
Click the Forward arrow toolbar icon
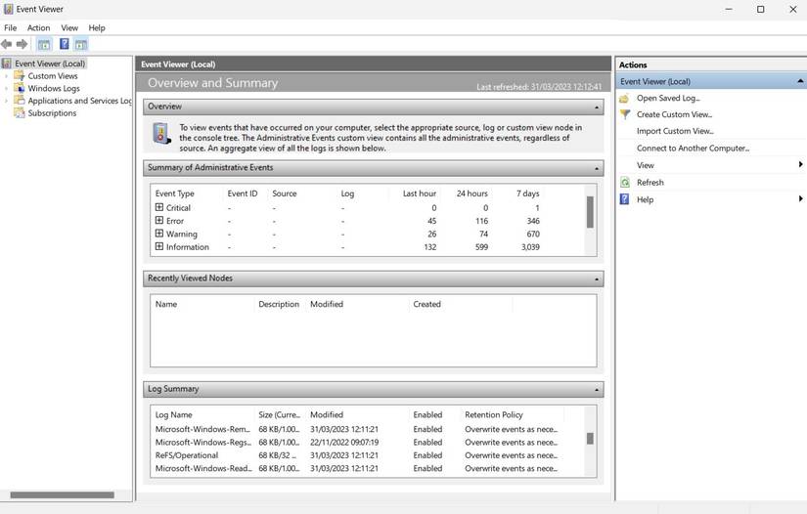click(22, 44)
